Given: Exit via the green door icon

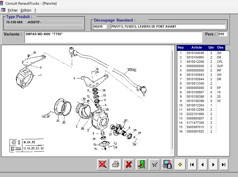Looking at the screenshot, I should (142, 165).
